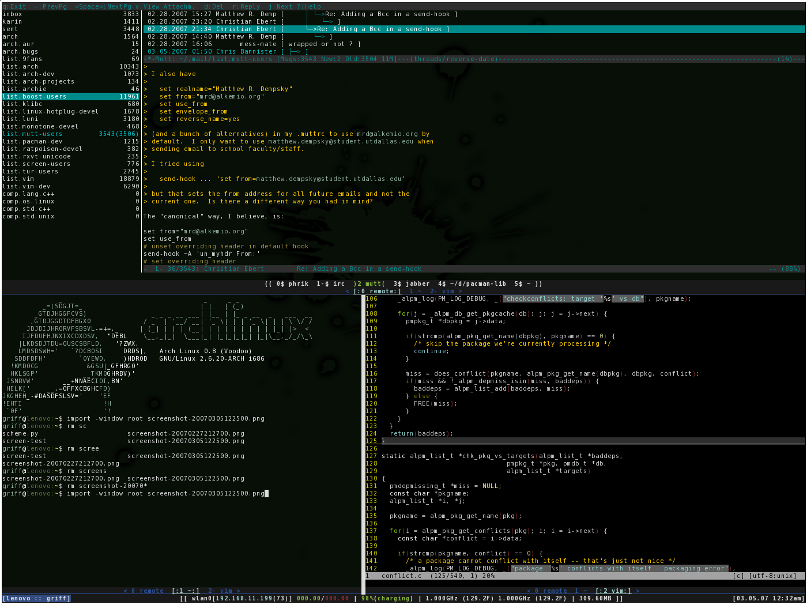Click the date and time '03.05.07 12:32am'
This screenshot has height=605, width=807.
click(x=768, y=598)
